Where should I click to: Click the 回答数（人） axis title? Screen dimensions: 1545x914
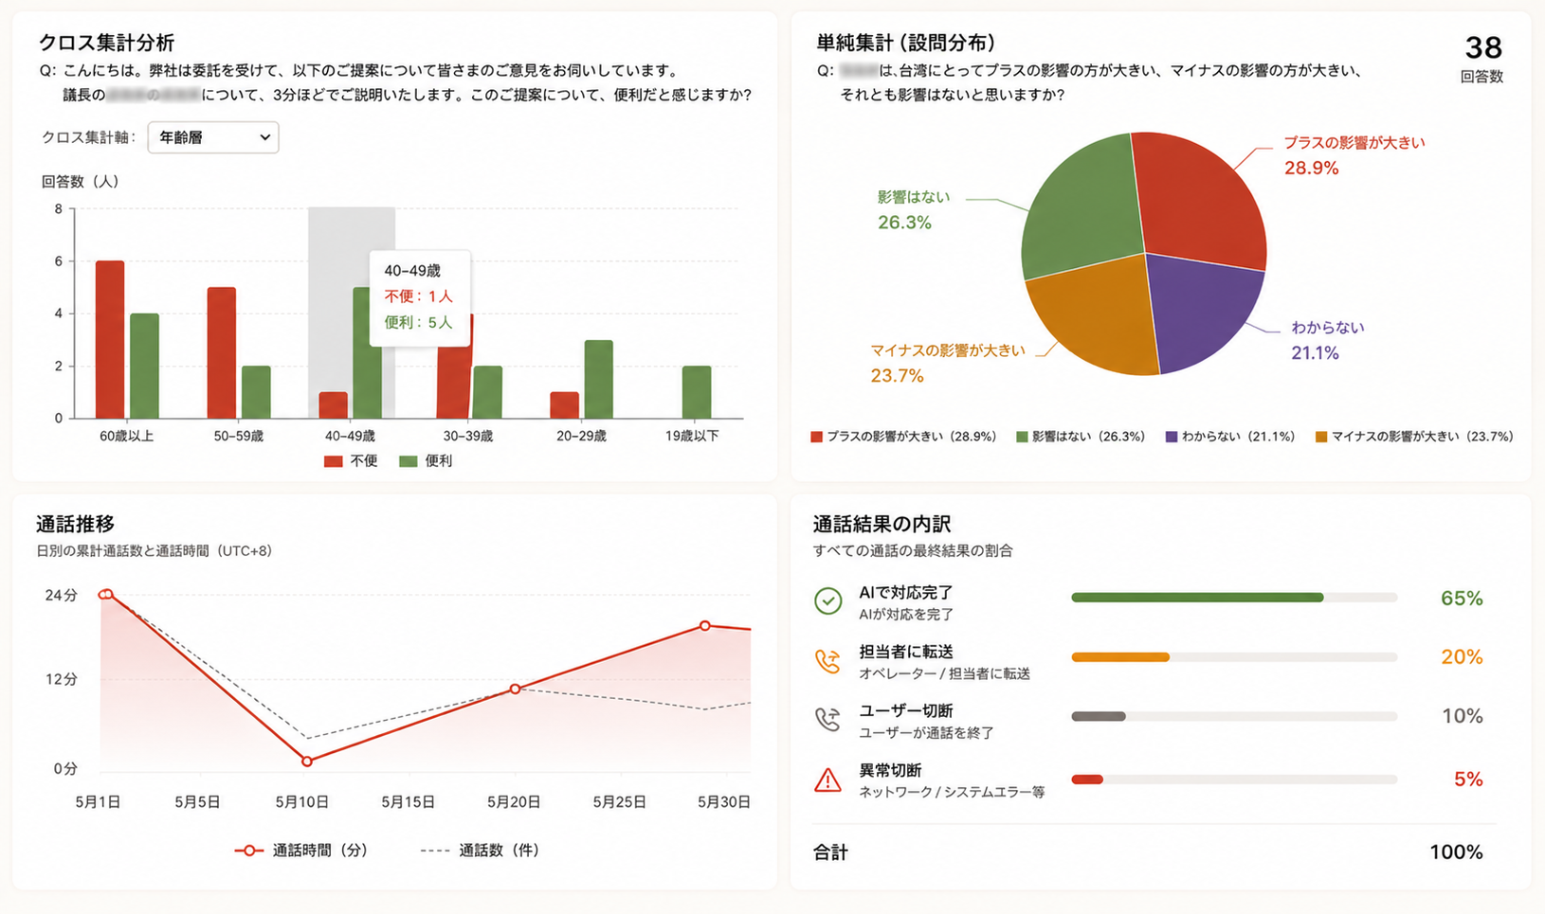pyautogui.click(x=81, y=182)
